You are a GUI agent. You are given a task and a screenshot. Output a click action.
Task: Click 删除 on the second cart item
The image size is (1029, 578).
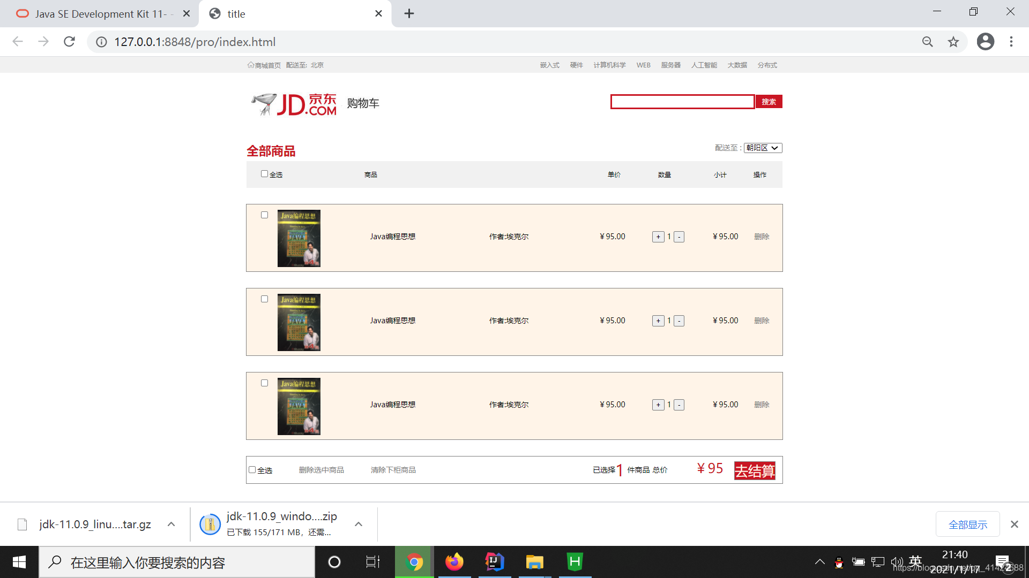762,321
